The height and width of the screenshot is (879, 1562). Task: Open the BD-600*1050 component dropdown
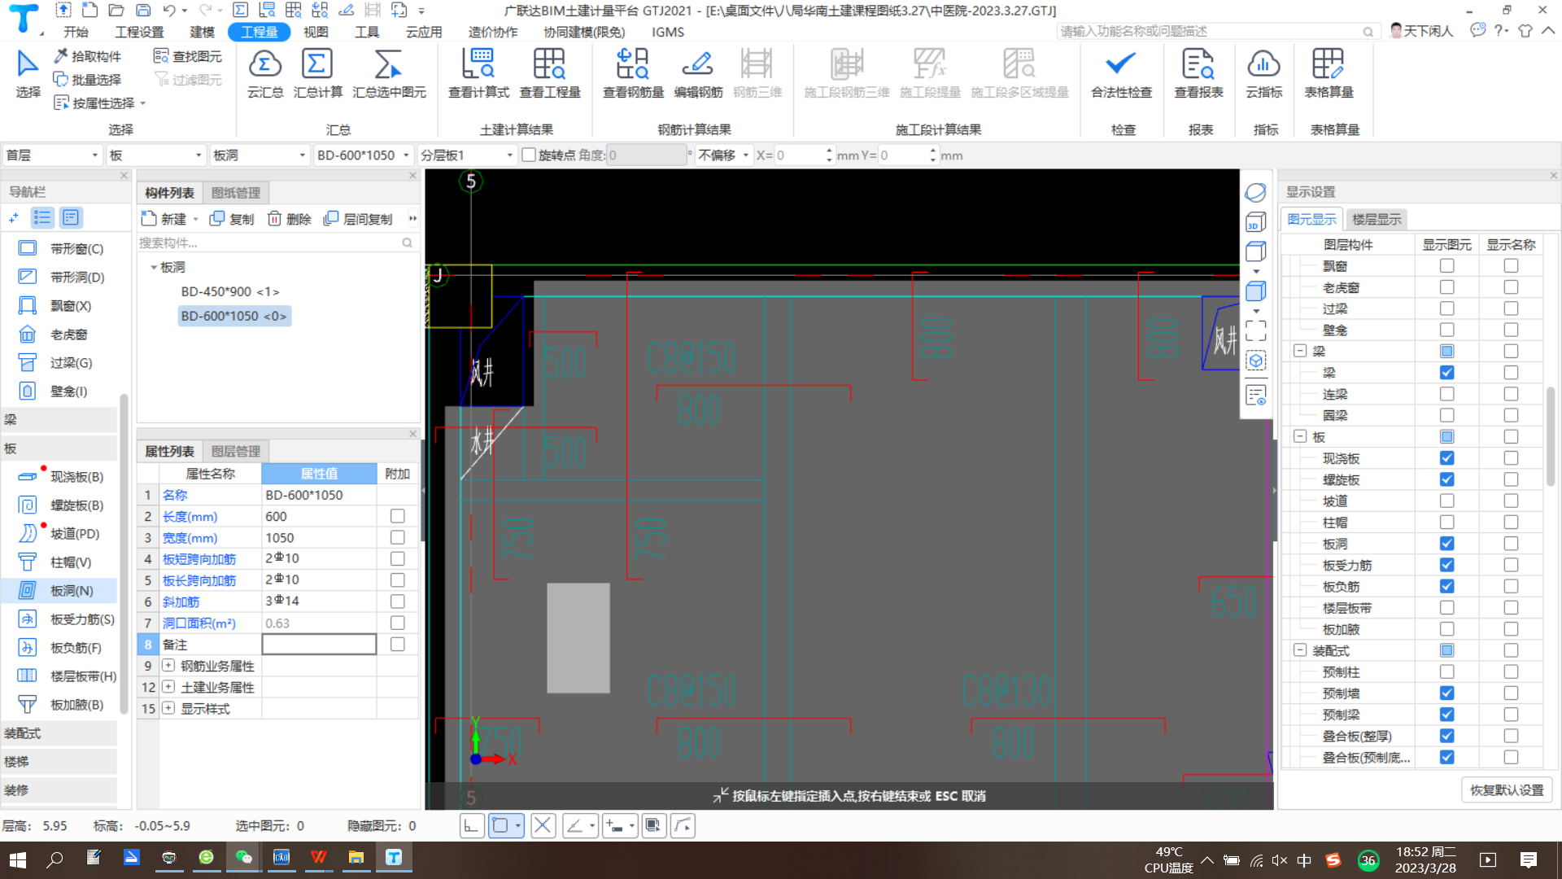tap(363, 155)
